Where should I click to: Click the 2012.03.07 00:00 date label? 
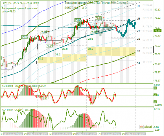click(x=86, y=134)
